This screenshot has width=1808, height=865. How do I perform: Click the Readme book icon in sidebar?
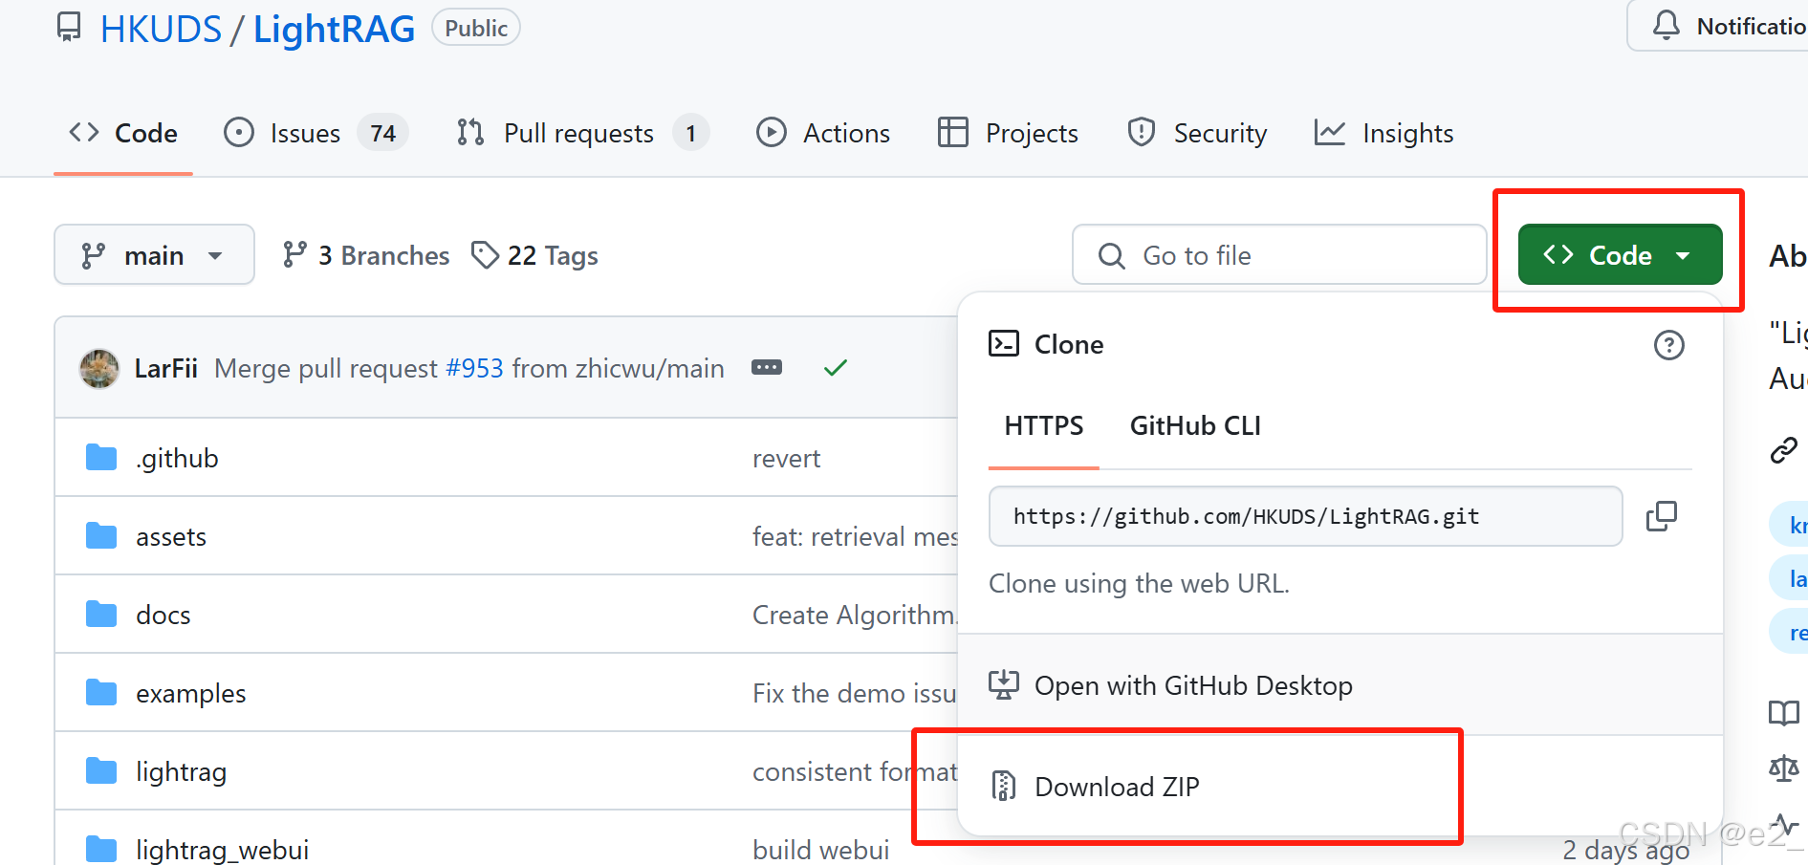tap(1784, 713)
